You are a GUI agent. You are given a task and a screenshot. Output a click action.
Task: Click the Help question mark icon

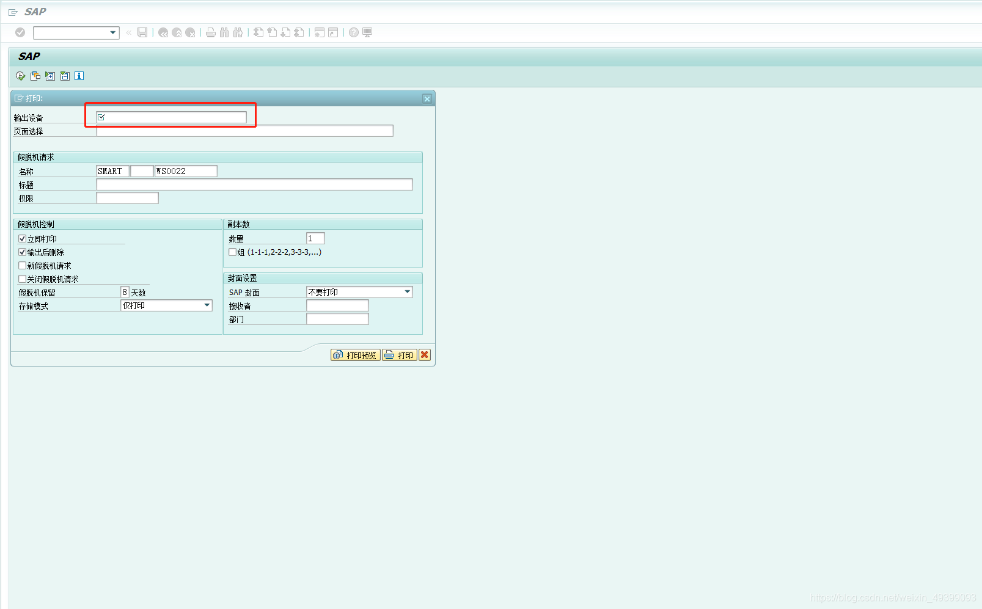point(354,32)
